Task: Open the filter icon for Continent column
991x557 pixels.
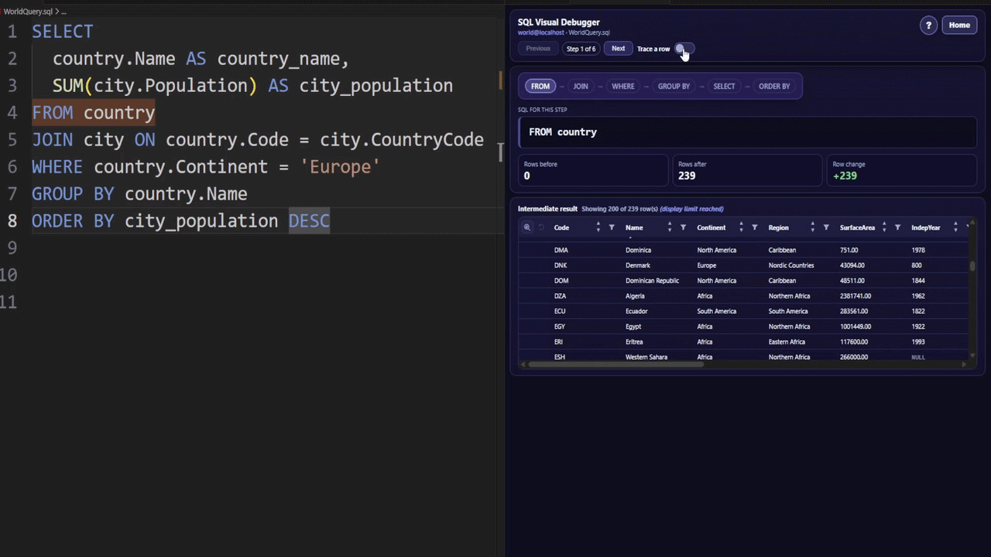Action: tap(754, 227)
